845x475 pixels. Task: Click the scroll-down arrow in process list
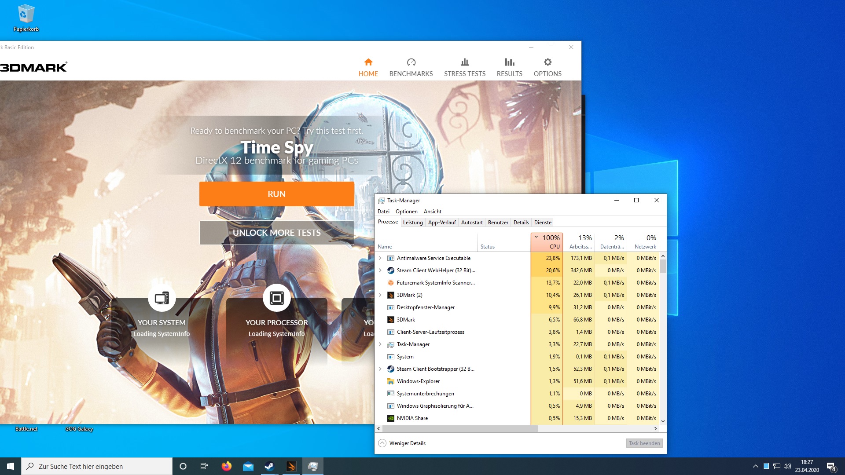(x=663, y=421)
